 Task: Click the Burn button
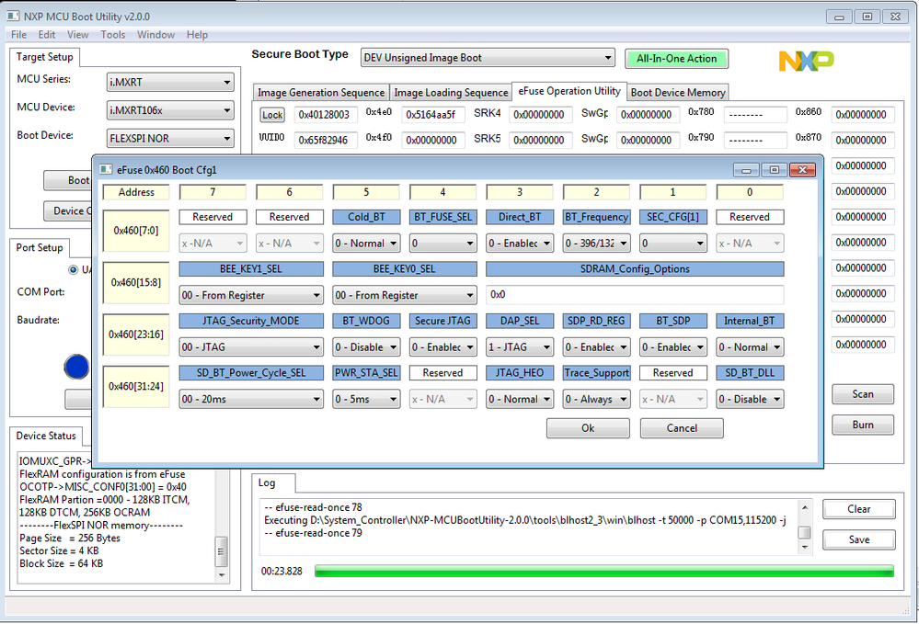(863, 425)
